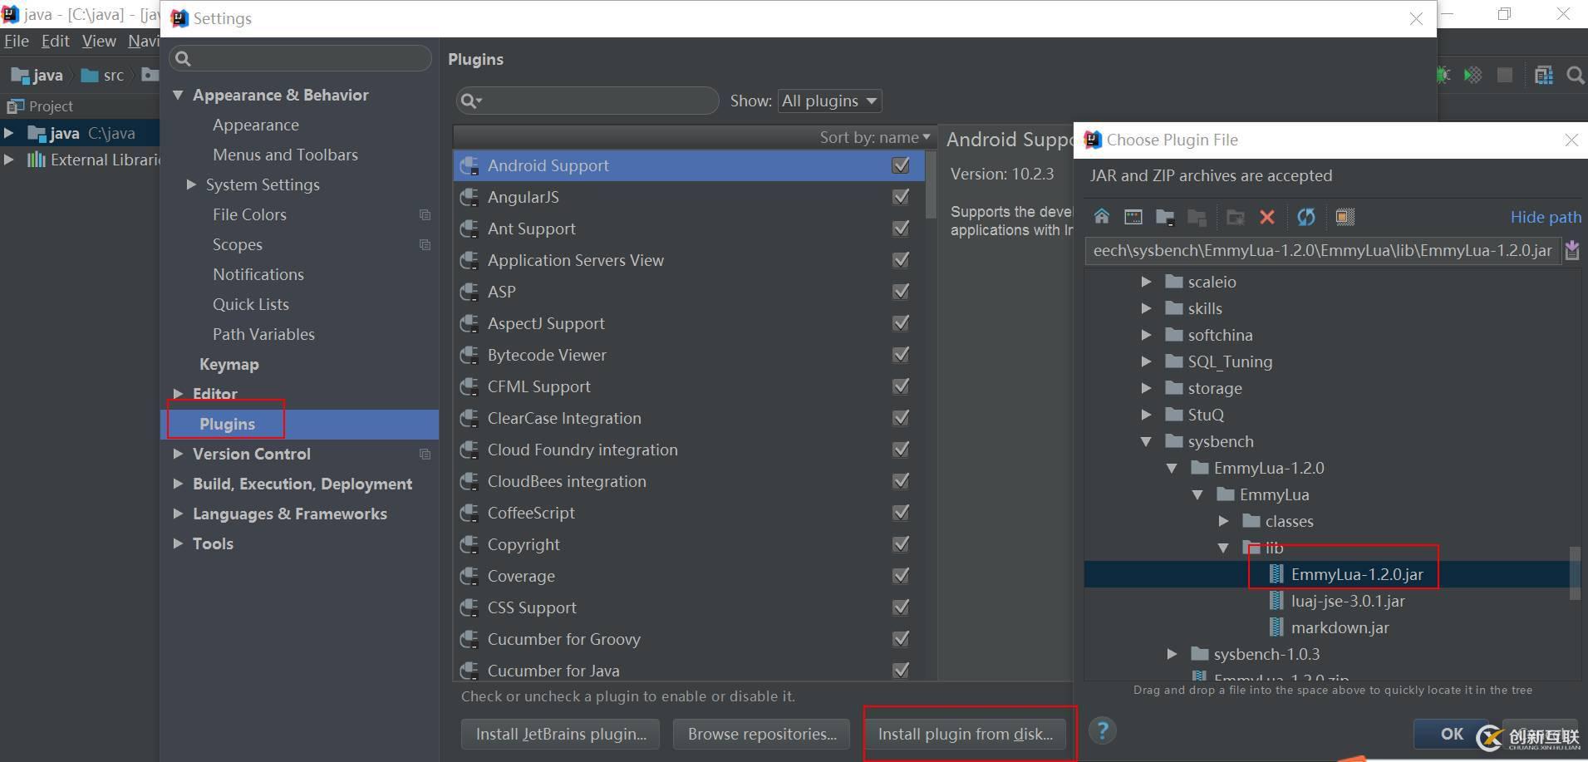Expand the sysbench-1.0.3 folder
The image size is (1588, 762).
click(x=1172, y=654)
